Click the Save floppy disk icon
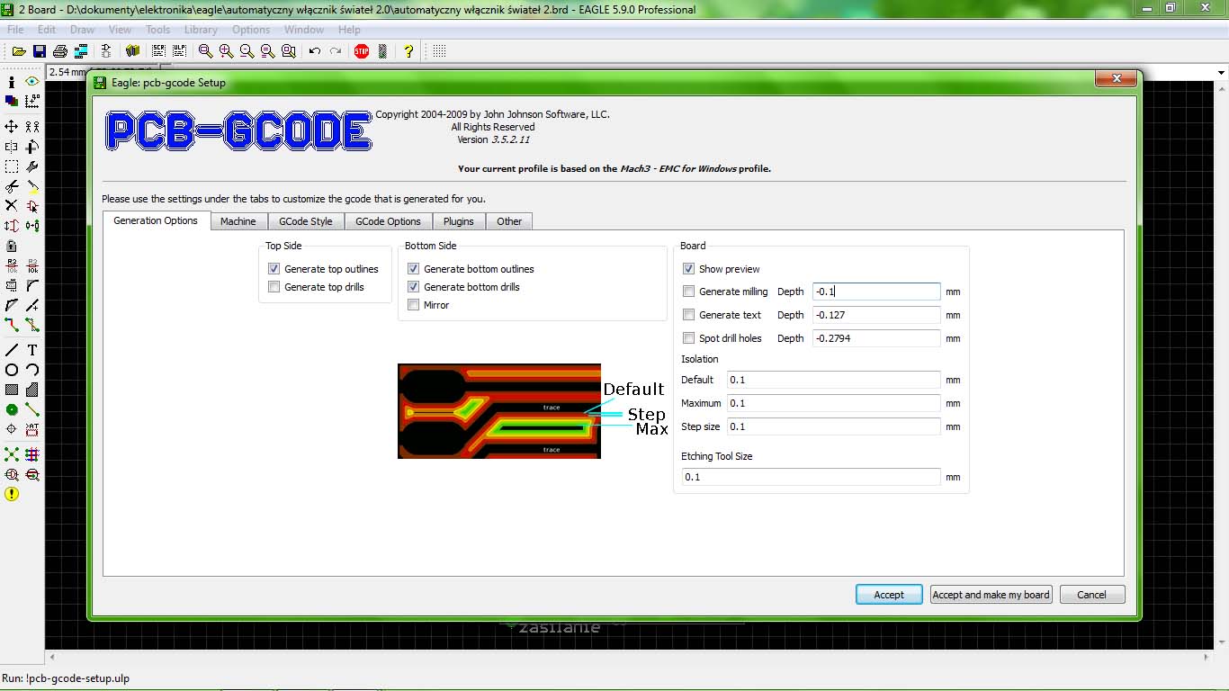Viewport: 1229px width, 691px height. (40, 51)
